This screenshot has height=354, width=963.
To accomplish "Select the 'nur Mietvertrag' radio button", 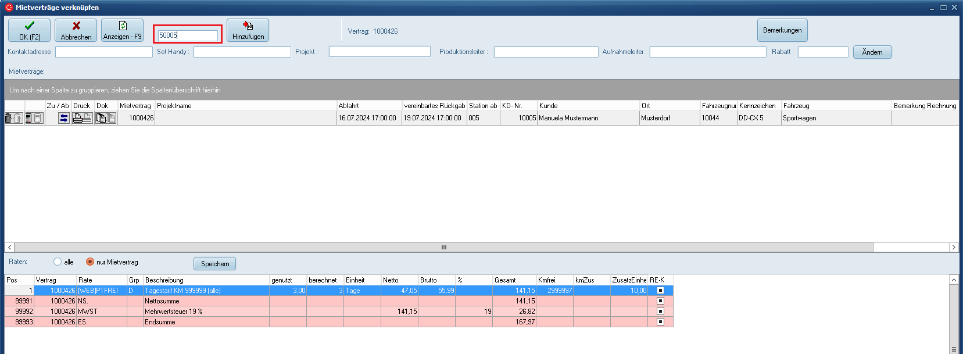I will [90, 262].
